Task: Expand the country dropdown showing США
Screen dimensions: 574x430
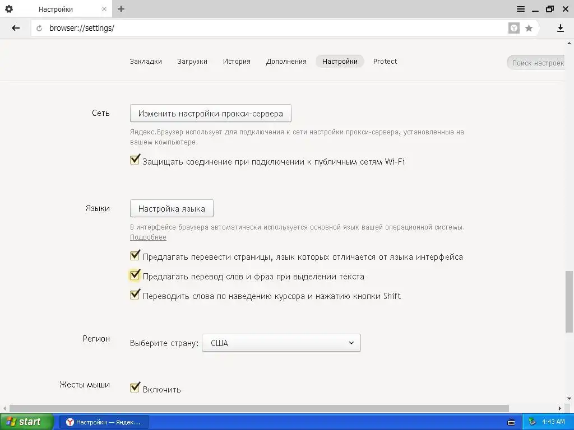Action: pyautogui.click(x=281, y=343)
